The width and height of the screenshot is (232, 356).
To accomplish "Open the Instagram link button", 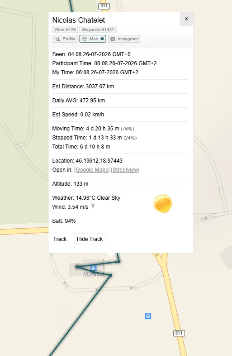I will 124,39.
